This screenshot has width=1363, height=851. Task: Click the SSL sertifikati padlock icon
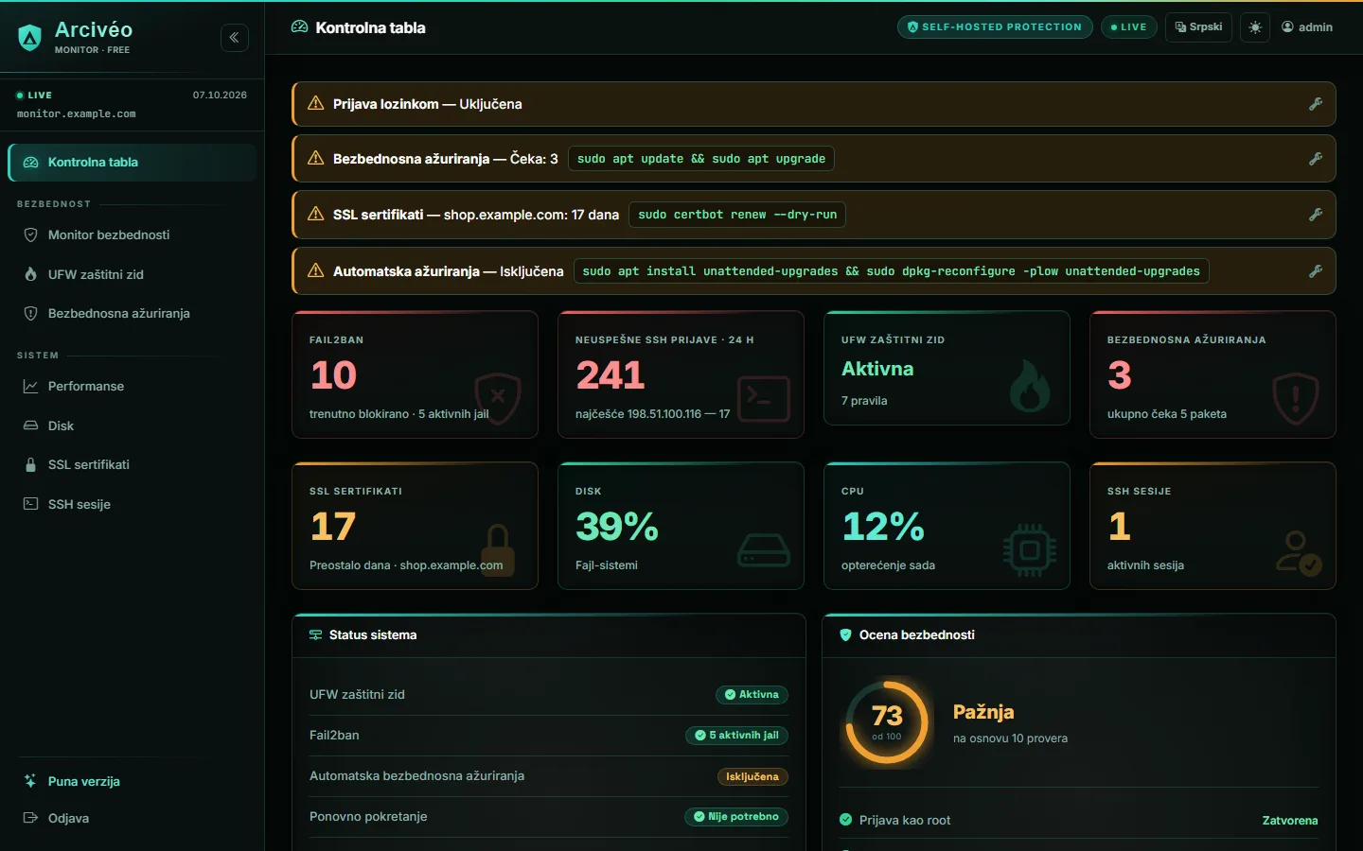tap(30, 465)
